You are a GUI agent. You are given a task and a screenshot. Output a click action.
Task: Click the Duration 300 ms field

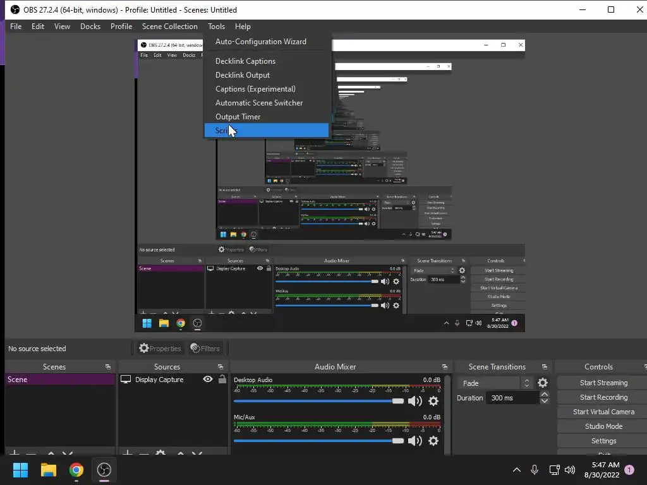pos(512,398)
